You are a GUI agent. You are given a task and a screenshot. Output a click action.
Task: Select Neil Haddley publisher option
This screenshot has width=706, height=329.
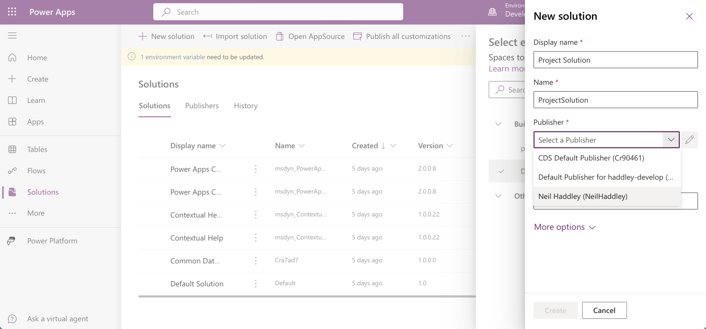pos(583,196)
